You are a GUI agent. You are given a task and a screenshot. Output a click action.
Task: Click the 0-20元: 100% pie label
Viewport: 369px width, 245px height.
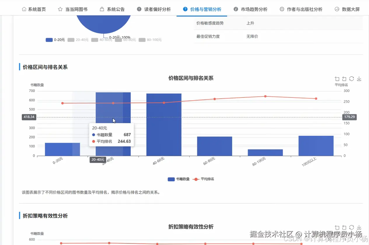(x=120, y=37)
